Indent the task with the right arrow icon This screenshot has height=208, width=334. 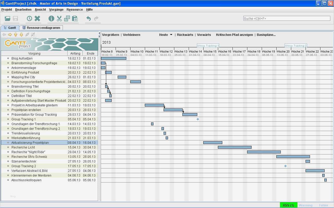click(x=10, y=35)
